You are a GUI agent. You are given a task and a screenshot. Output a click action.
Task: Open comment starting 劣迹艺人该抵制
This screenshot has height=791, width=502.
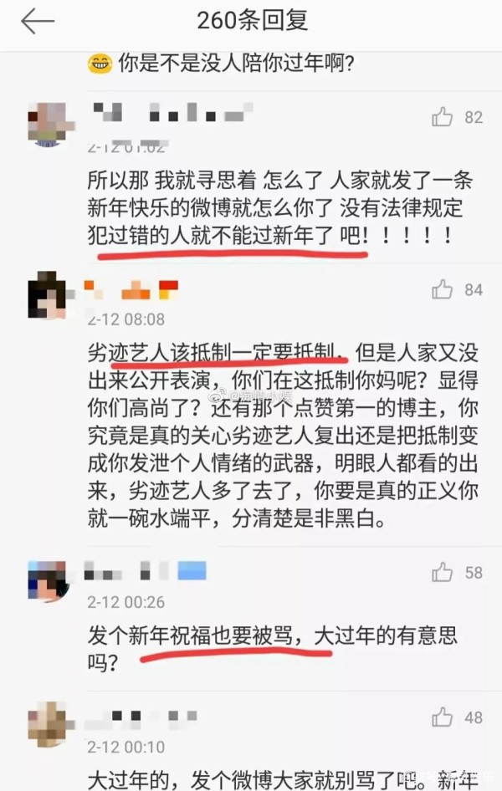click(283, 436)
